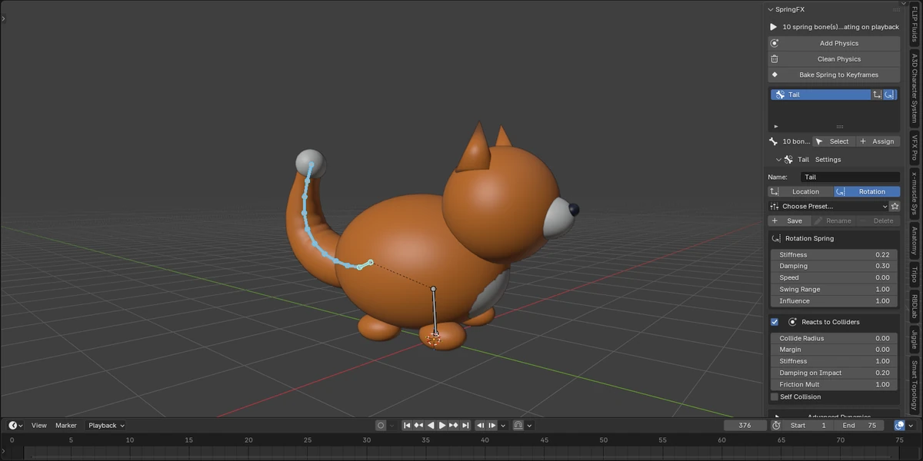Click the play icon beside spring bones status
This screenshot has height=461, width=923.
click(774, 27)
